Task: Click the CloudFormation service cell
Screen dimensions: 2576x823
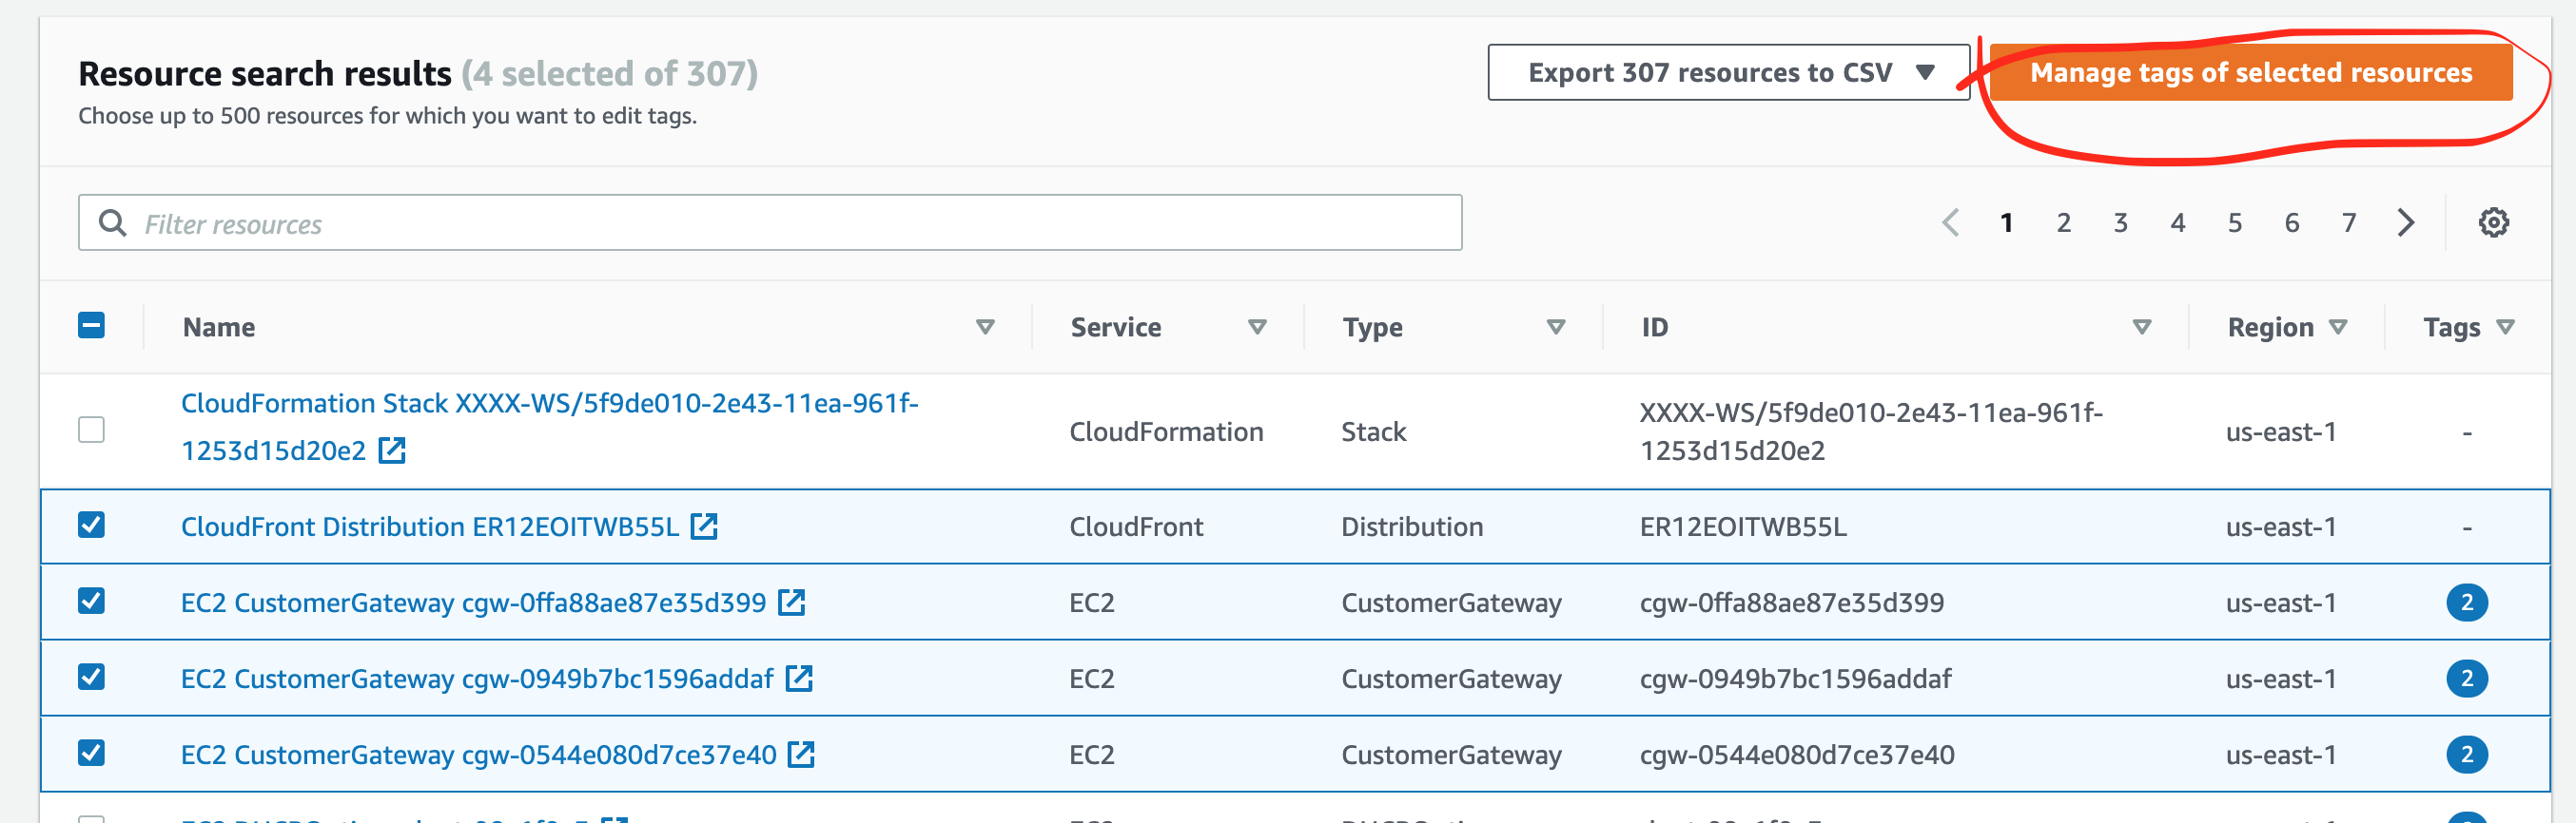Action: pyautogui.click(x=1166, y=431)
